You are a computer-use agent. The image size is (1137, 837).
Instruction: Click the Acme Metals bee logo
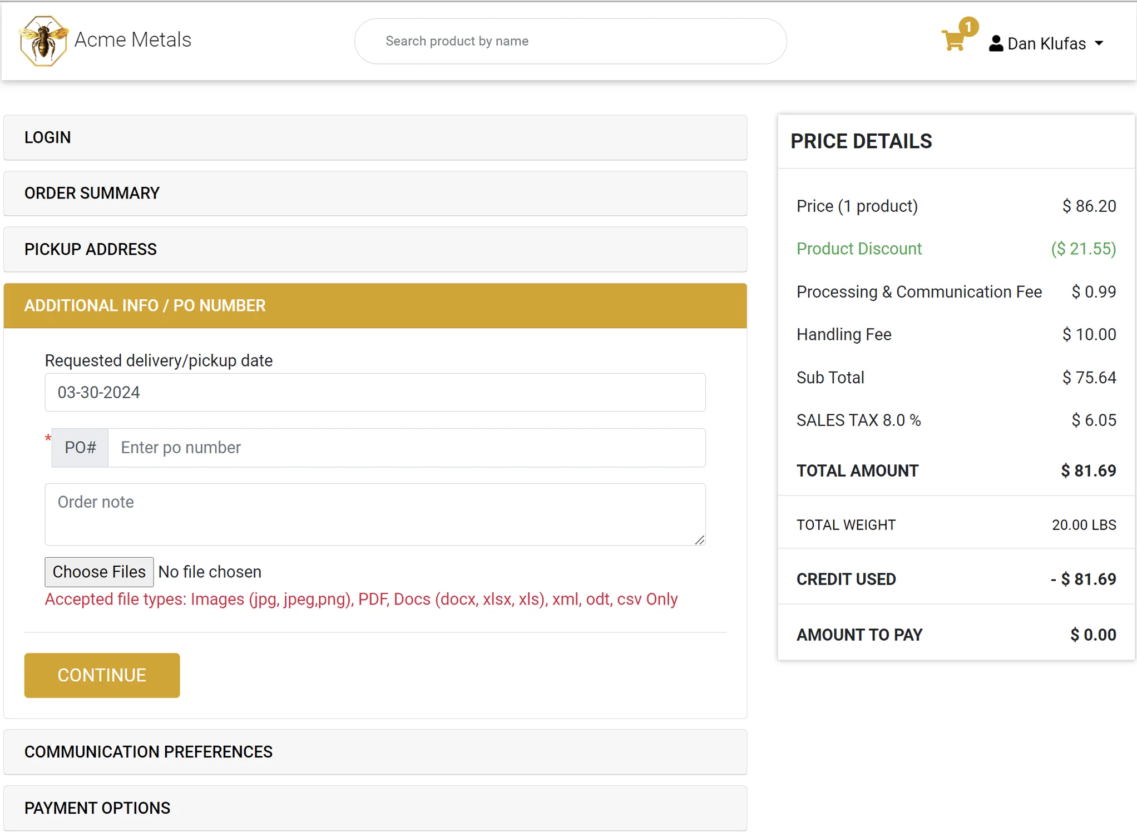click(43, 41)
